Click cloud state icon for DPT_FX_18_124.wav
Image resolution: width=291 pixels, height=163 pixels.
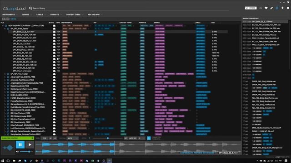tap(54, 44)
